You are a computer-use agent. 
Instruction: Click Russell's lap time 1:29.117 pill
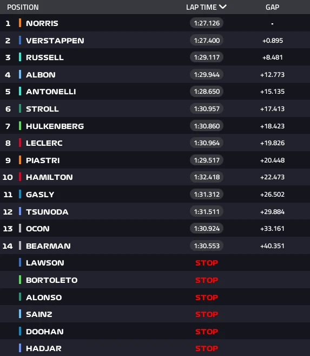click(207, 57)
